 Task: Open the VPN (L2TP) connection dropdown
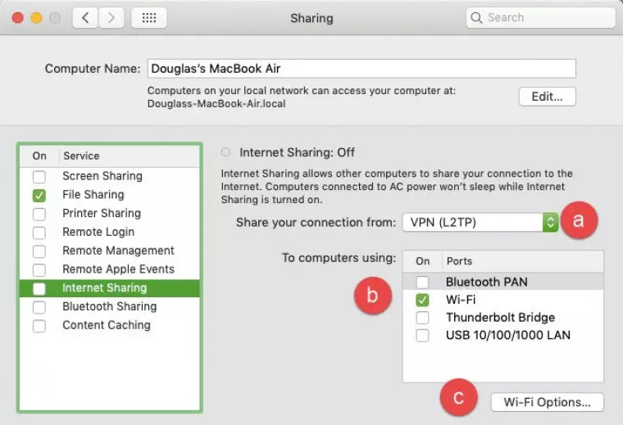(x=480, y=222)
